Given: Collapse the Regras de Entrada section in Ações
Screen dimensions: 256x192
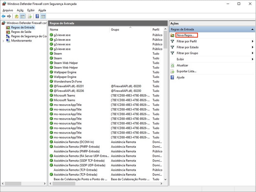Looking at the screenshot, I should pyautogui.click(x=252, y=29).
